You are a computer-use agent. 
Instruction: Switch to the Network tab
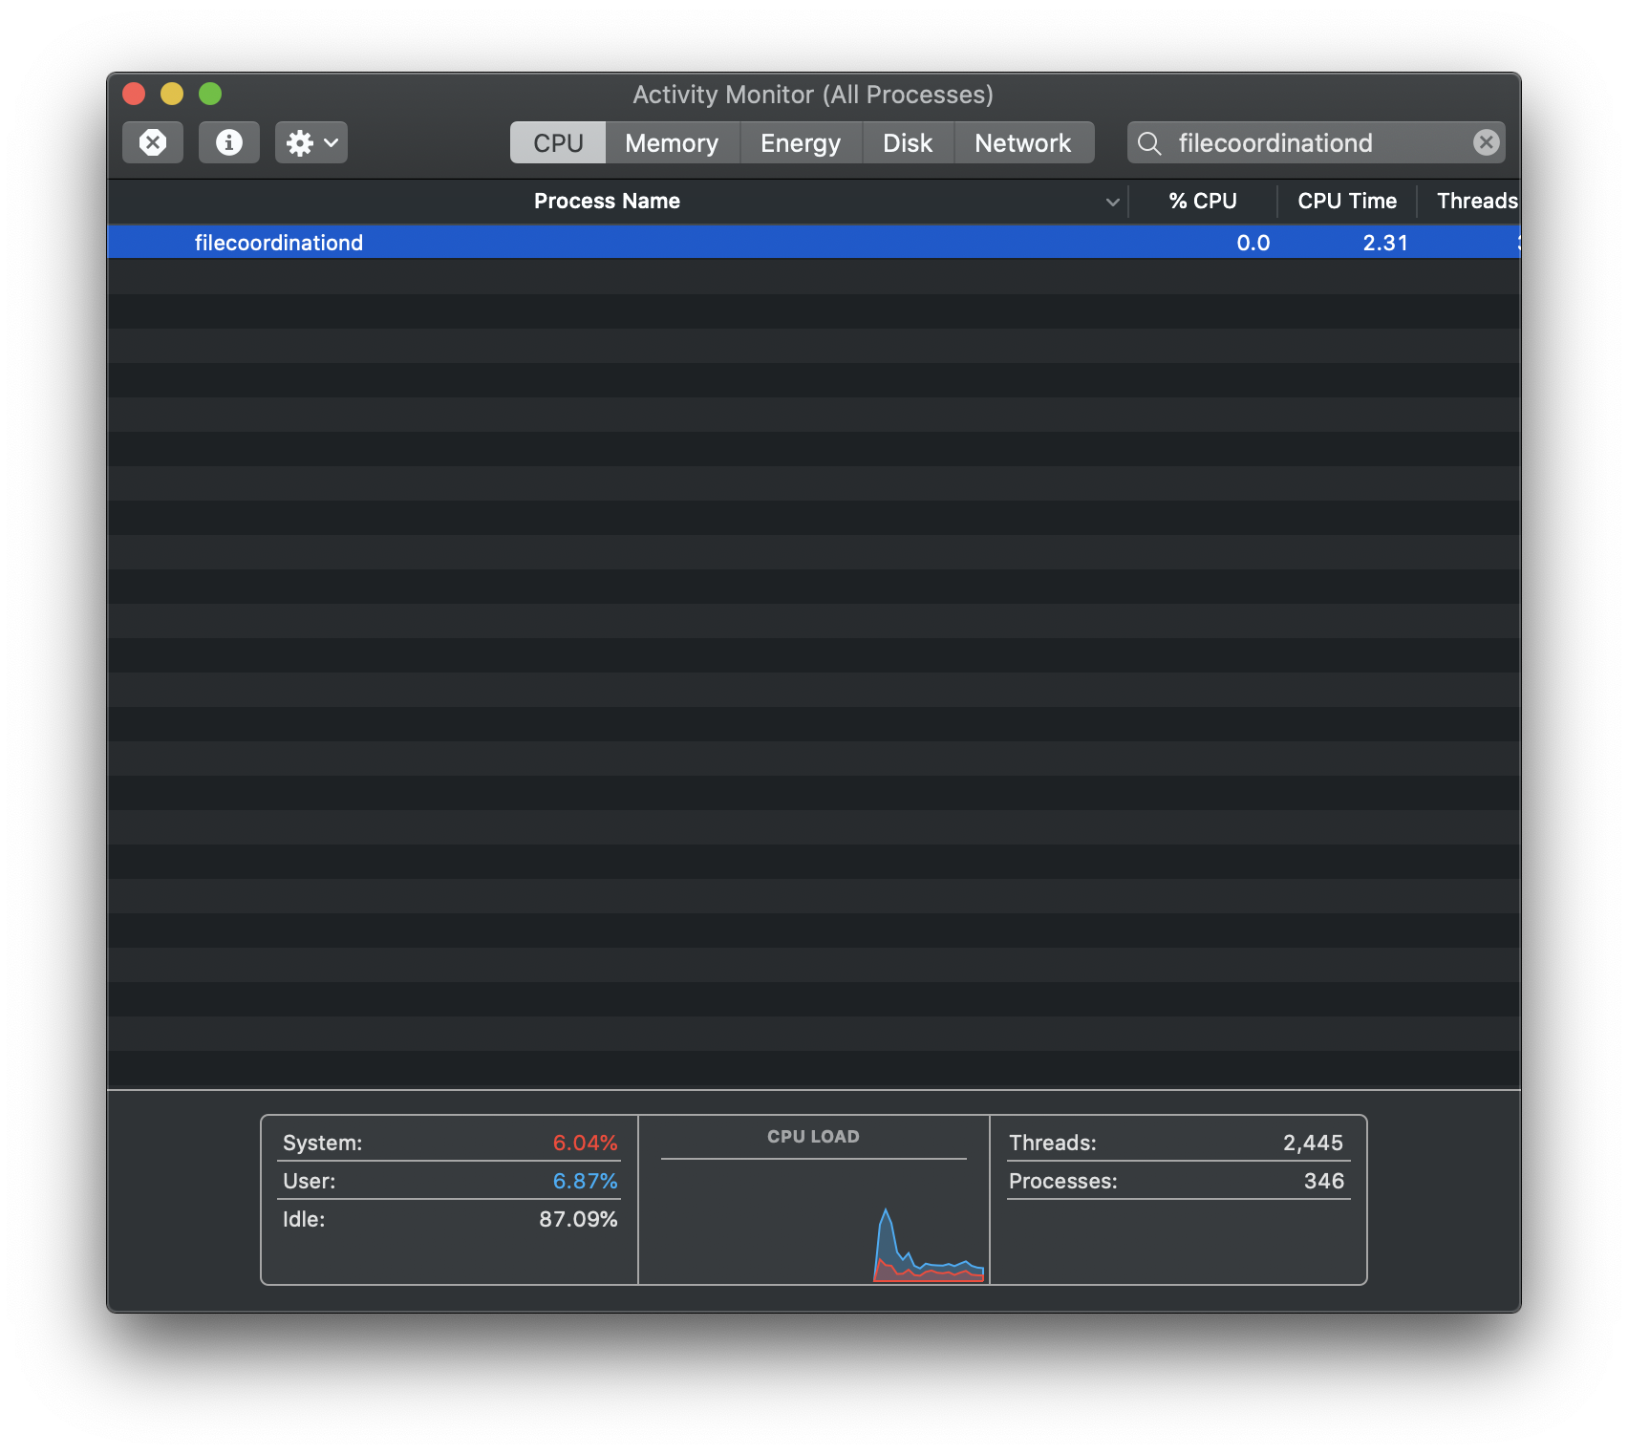coord(1023,142)
